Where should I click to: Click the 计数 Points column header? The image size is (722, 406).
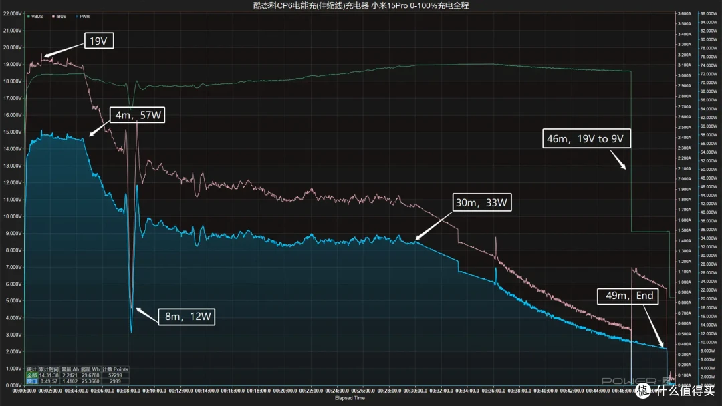[x=115, y=369]
